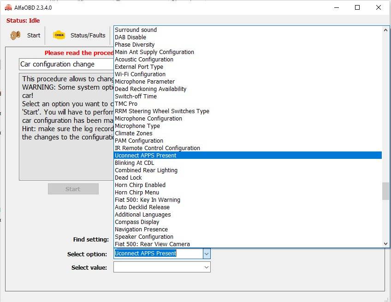Click the list scrollbar down arrow
The image size is (391, 302).
[x=385, y=243]
